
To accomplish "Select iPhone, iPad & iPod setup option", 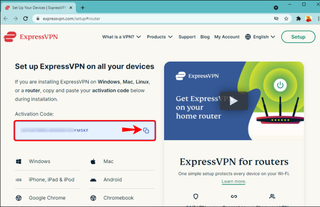I will click(x=48, y=180).
